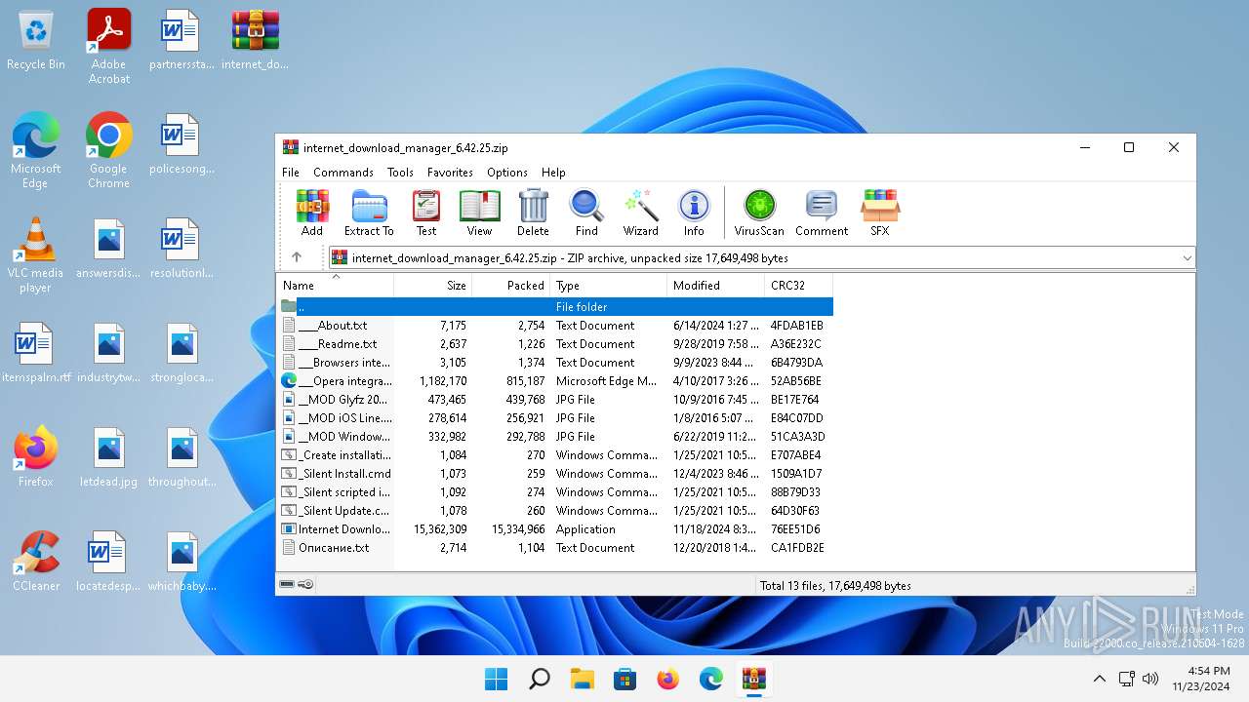
Task: Select the _Silent Install.cmd file
Action: click(x=555, y=474)
